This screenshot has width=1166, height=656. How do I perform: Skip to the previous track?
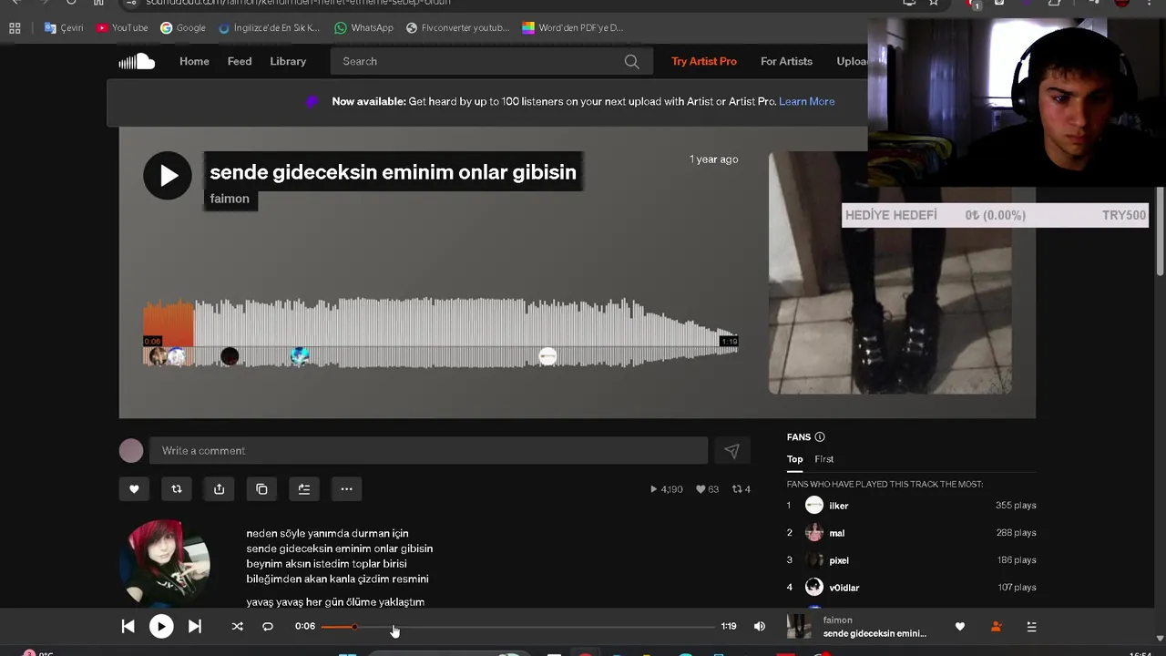point(128,626)
